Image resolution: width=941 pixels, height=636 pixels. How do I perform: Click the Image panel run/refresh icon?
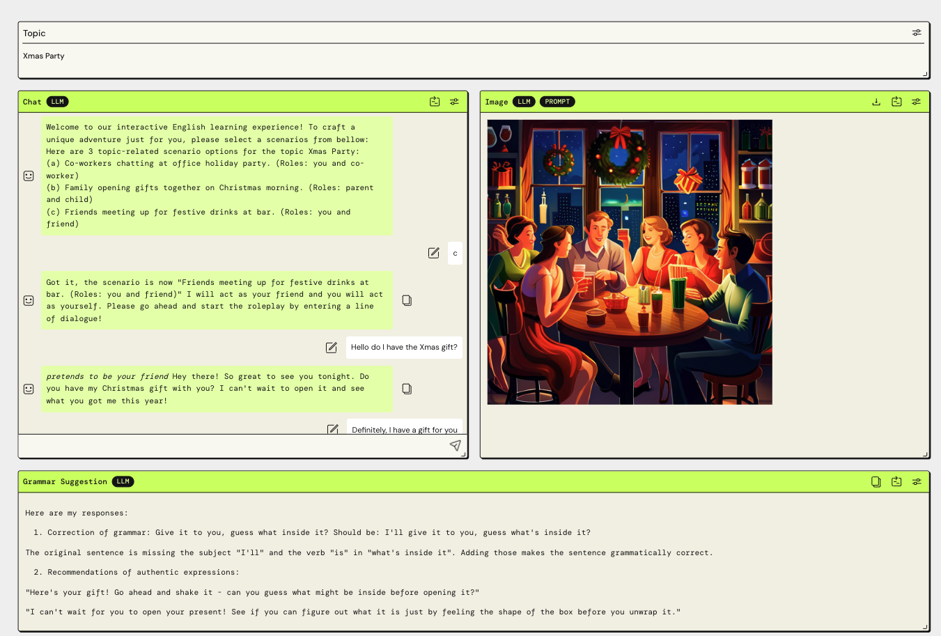pos(896,102)
